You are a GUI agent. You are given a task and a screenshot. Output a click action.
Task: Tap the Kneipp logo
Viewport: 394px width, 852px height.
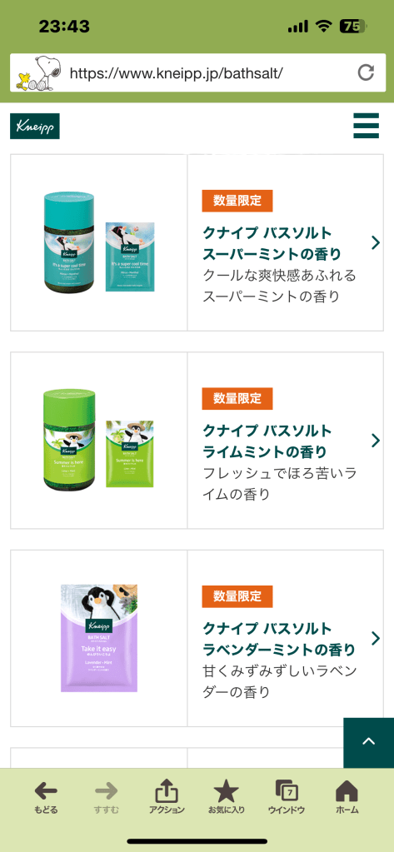(x=35, y=126)
